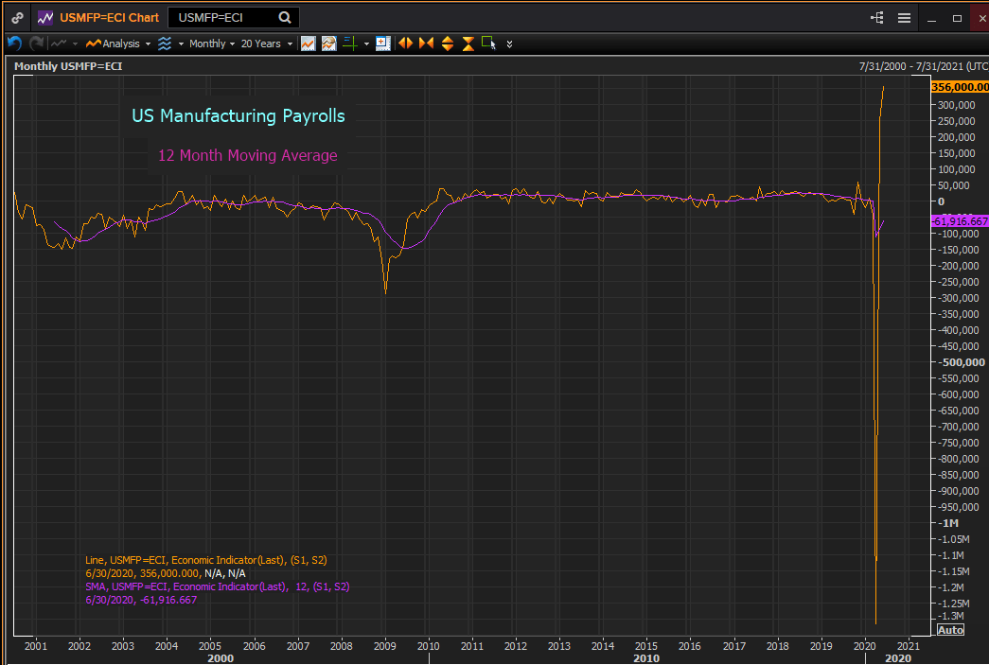Undo the last chart change
989x665 pixels.
pyautogui.click(x=14, y=44)
